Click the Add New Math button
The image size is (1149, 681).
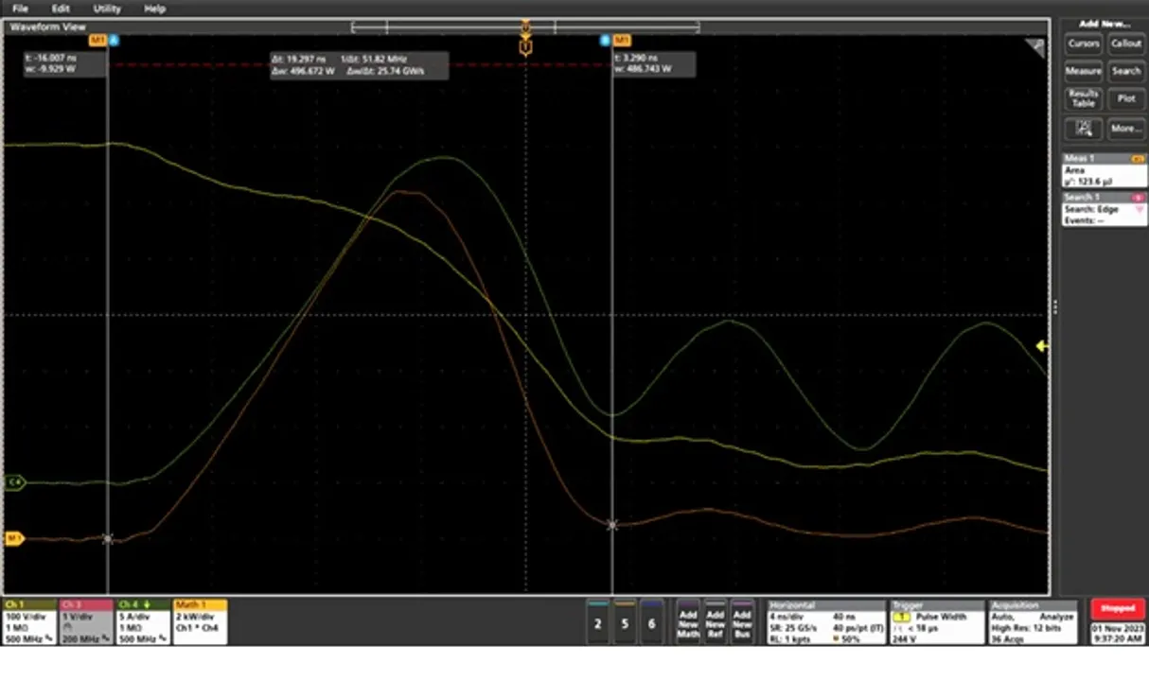(688, 622)
